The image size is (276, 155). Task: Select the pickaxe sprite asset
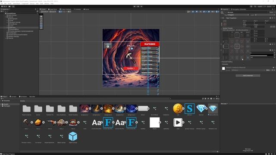pyautogui.click(x=26, y=122)
